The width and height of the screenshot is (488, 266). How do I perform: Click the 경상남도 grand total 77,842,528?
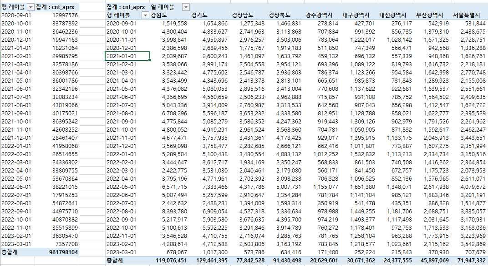(250, 261)
